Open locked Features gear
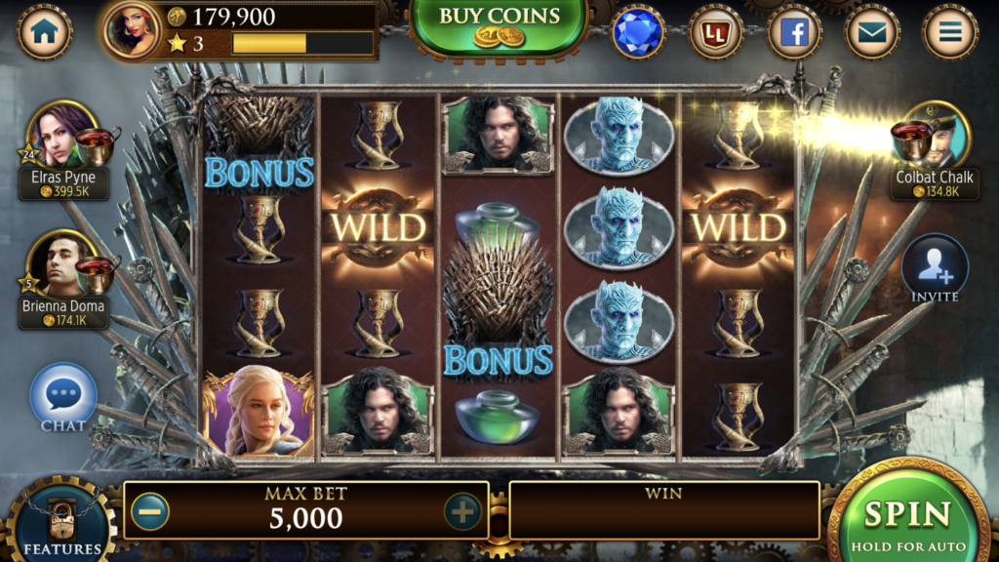999x562 pixels. point(61,523)
